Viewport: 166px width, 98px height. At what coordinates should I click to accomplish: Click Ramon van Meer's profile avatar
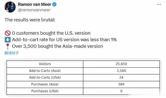[x=10, y=7]
